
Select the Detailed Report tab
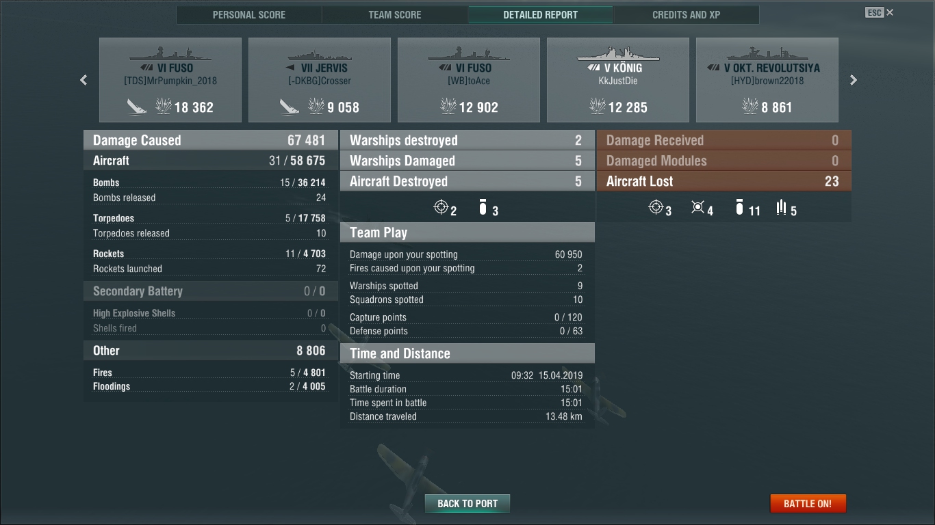541,14
